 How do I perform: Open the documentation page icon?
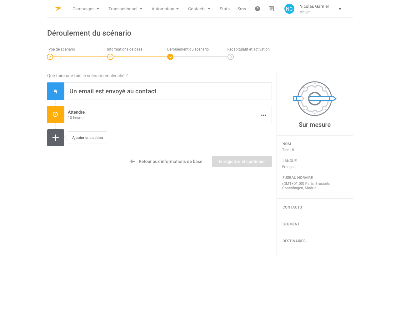(x=271, y=9)
